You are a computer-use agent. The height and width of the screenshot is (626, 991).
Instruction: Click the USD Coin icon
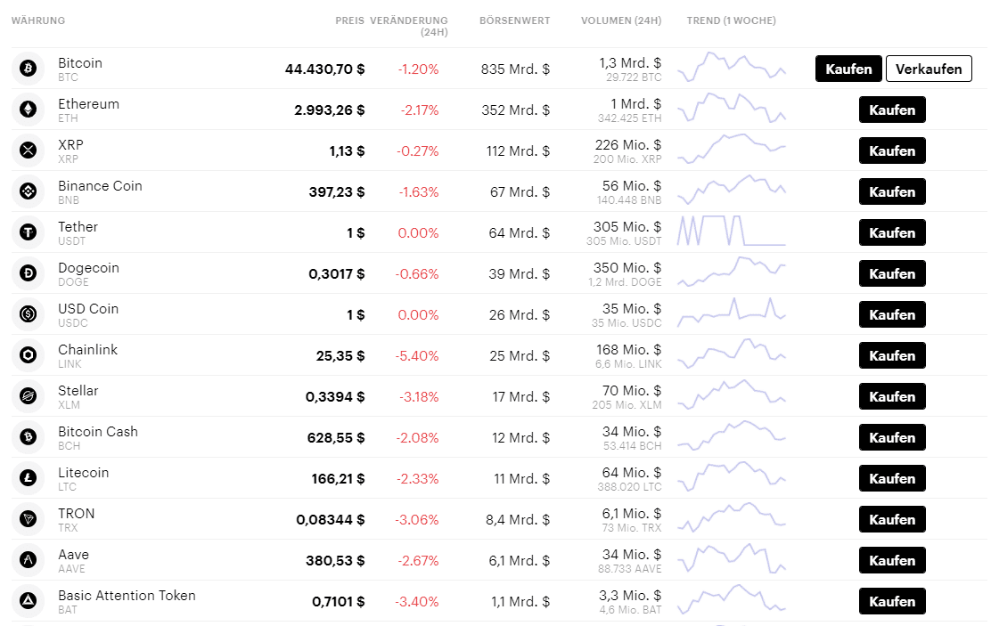coord(28,314)
